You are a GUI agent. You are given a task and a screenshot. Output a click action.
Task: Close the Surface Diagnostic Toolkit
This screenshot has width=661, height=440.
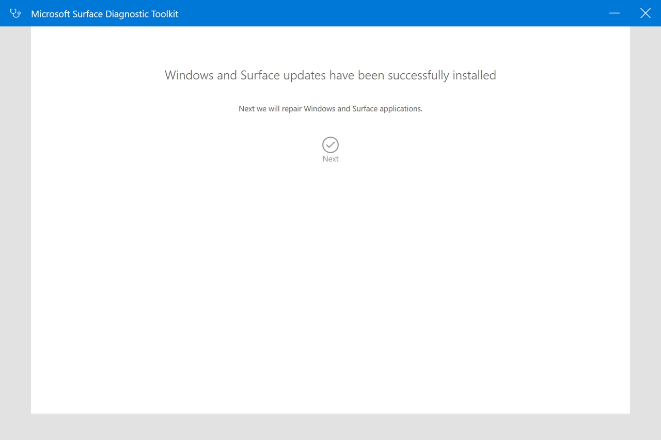(645, 13)
